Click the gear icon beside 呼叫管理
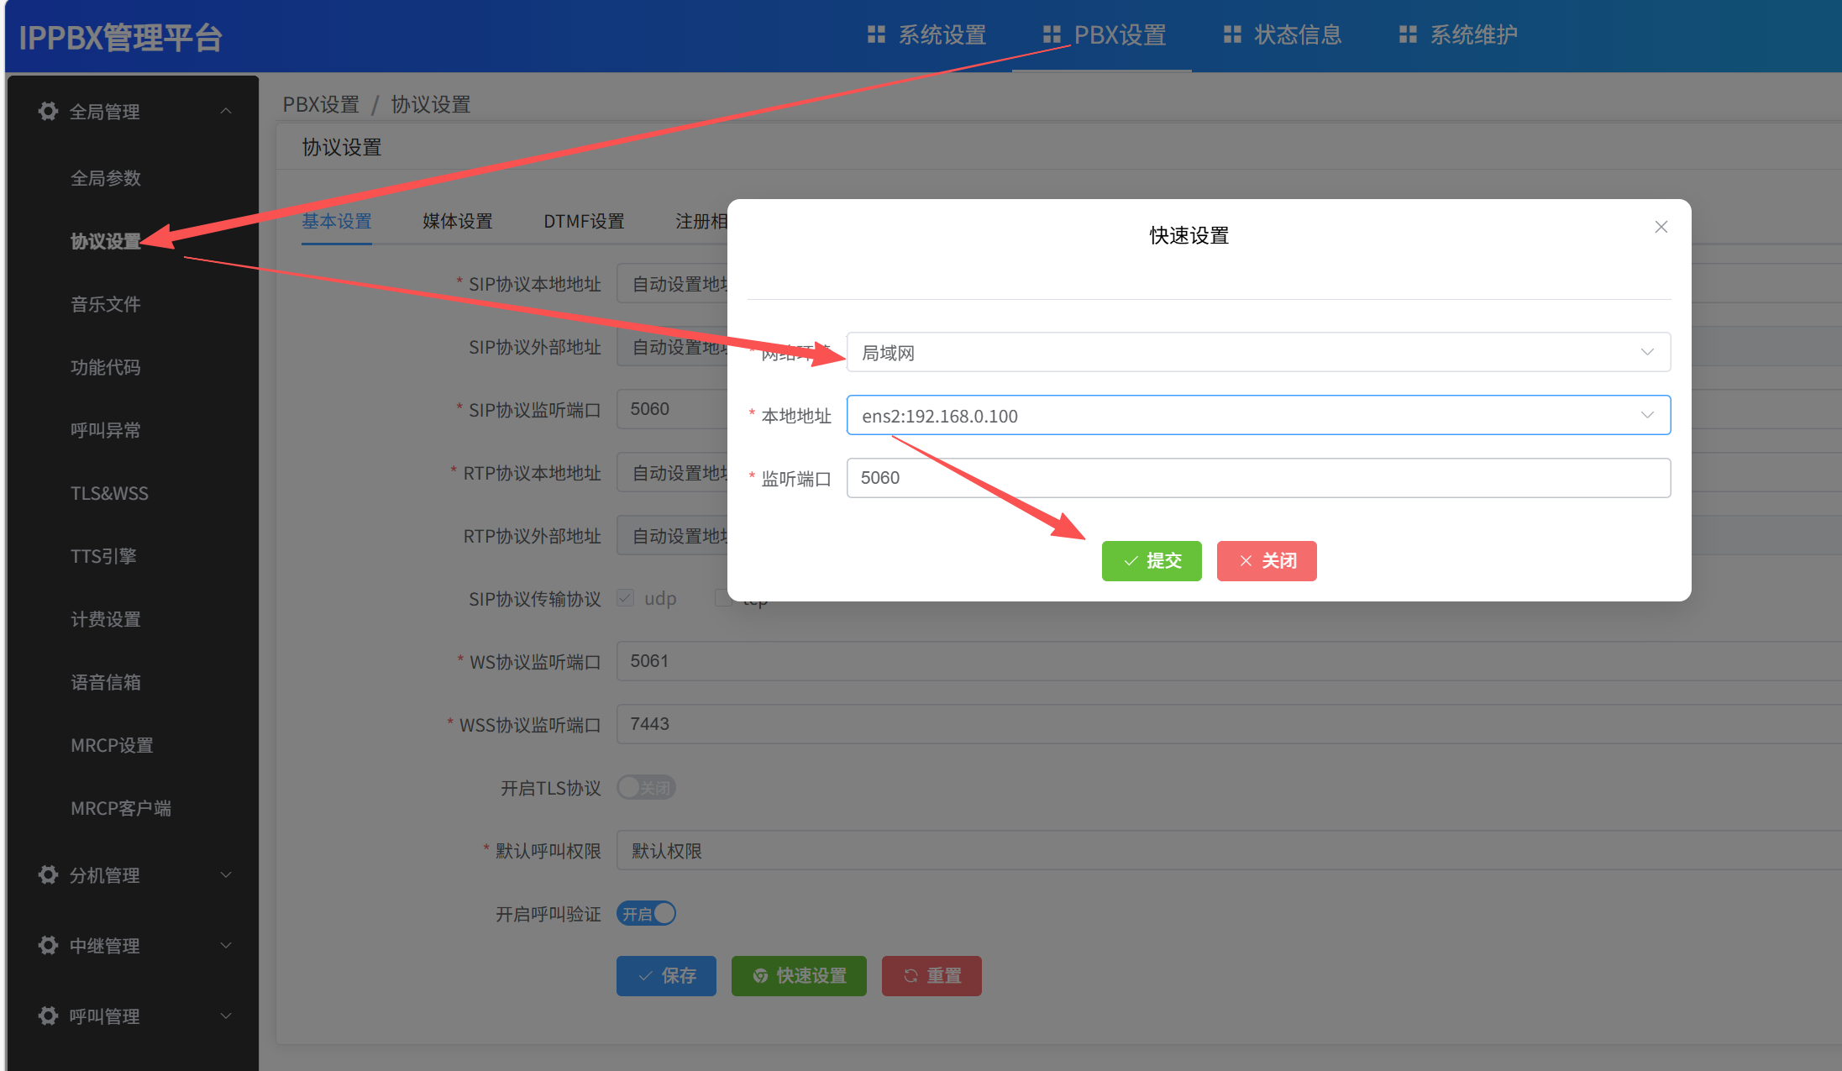1842x1071 pixels. 48,1016
